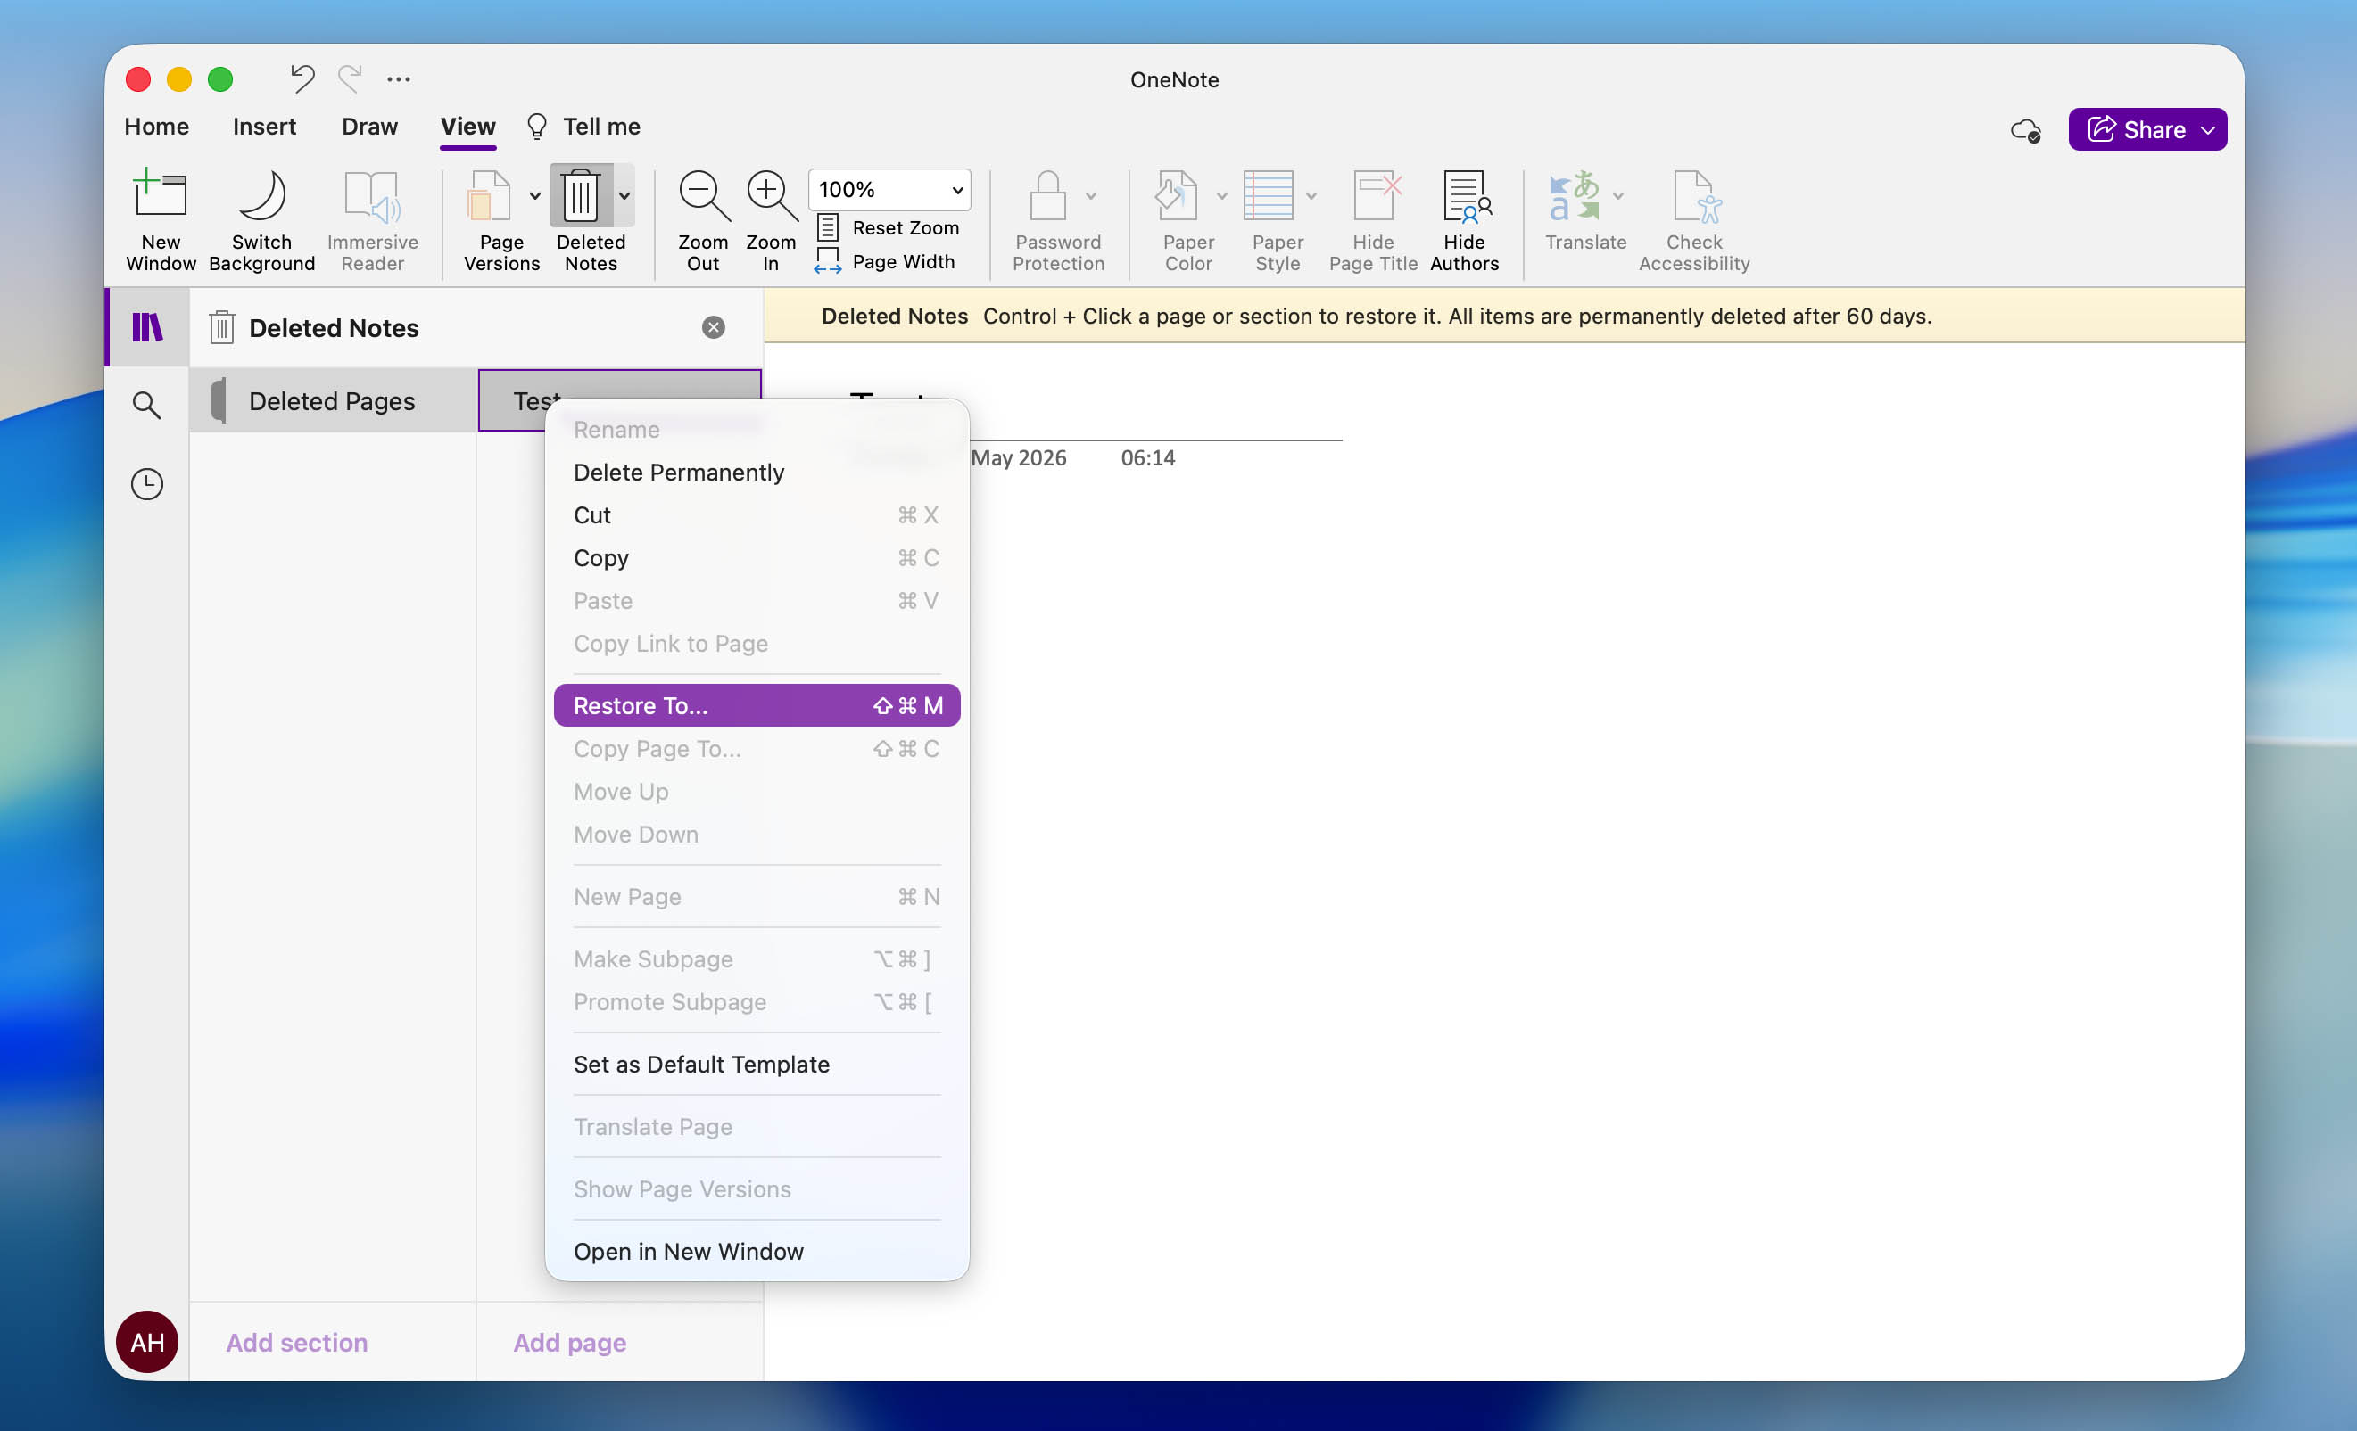Expand the Page Versions dropdown arrow

[x=534, y=196]
